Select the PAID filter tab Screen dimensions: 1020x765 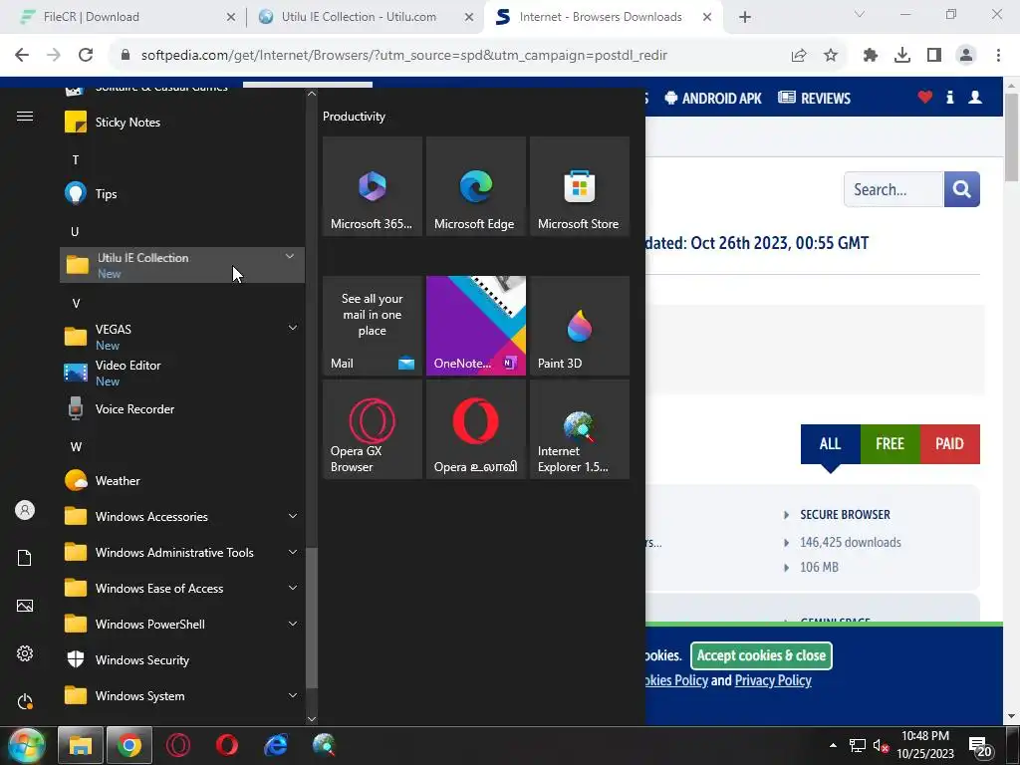coord(949,444)
